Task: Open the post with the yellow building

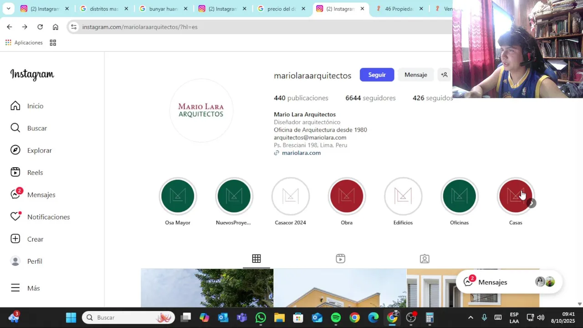Action: (340, 288)
